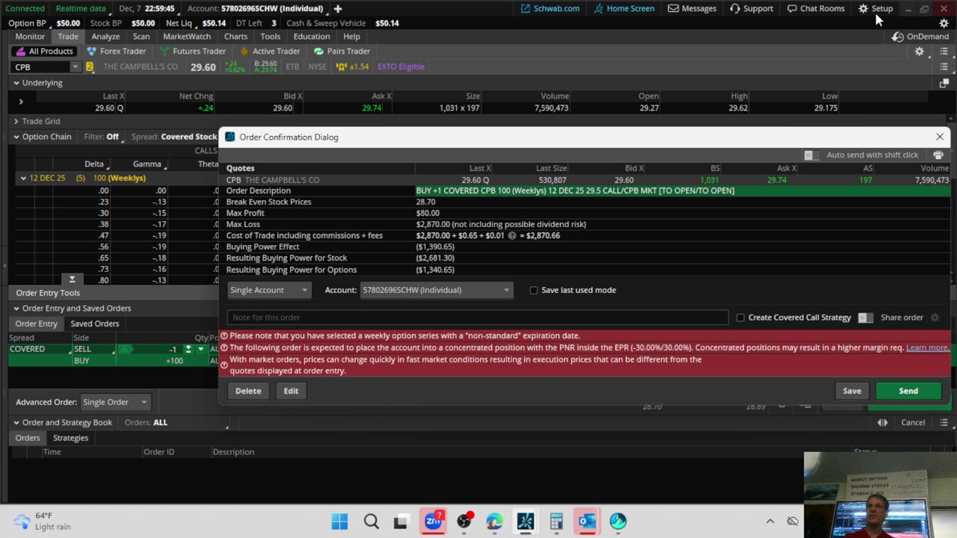
Task: Delete the order
Action: (x=248, y=391)
